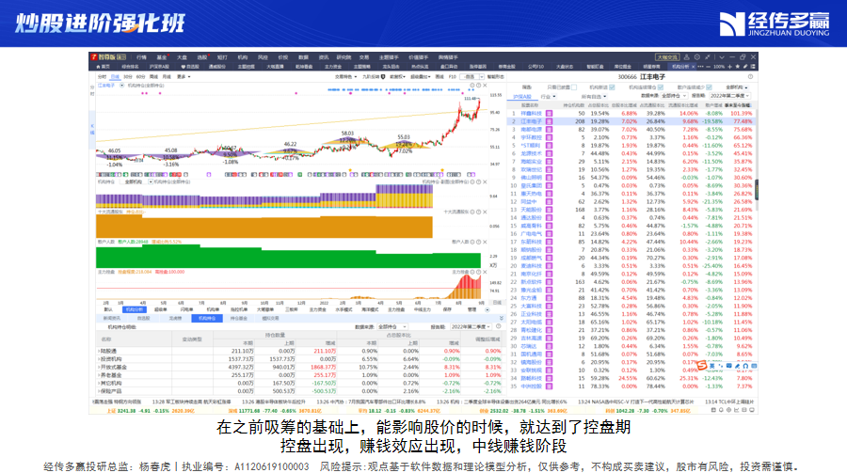Click the question icon on main chart
Viewport: 847px width, 473px height.
click(x=478, y=86)
